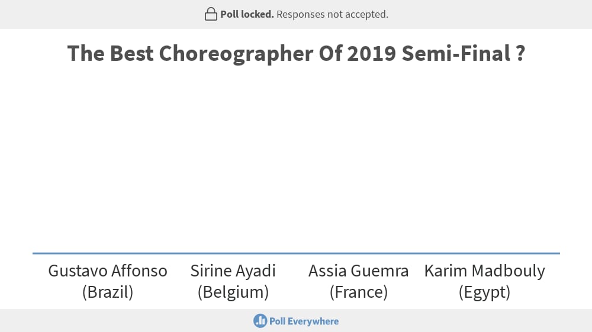The width and height of the screenshot is (592, 332).
Task: Select the Assia Guemra option label
Action: click(x=358, y=271)
